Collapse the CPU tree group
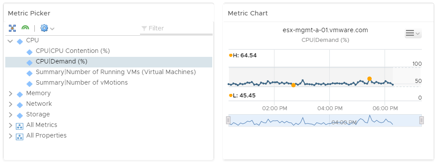Viewport: 439px width, 164px height. pos(11,41)
